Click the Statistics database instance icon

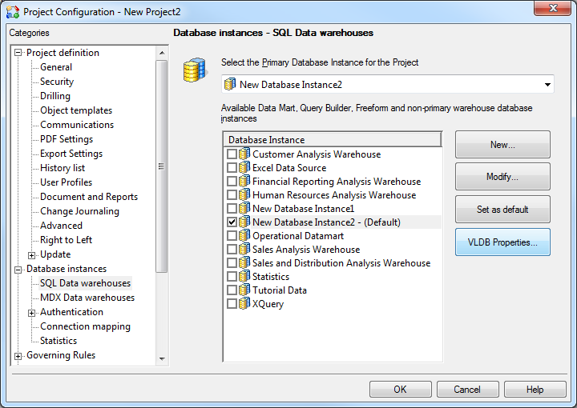(244, 277)
